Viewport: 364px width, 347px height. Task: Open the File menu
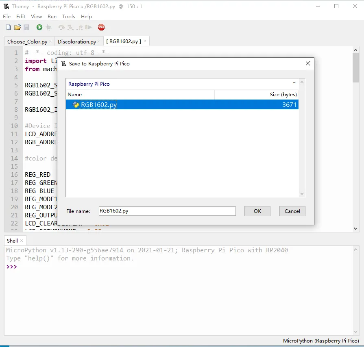[x=7, y=17]
